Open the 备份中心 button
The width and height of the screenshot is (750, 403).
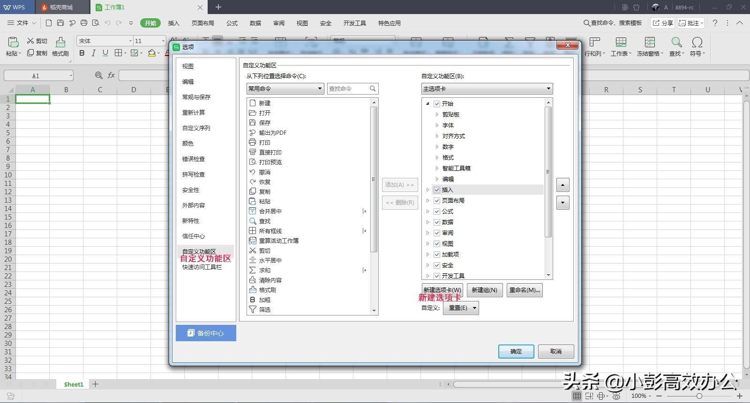[206, 333]
